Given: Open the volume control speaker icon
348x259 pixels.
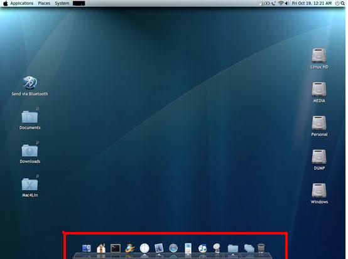Looking at the screenshot, I should (x=287, y=3).
